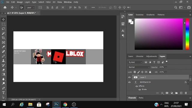192x108 pixels.
Task: Click the Share icon at top right
Action: point(189,7)
